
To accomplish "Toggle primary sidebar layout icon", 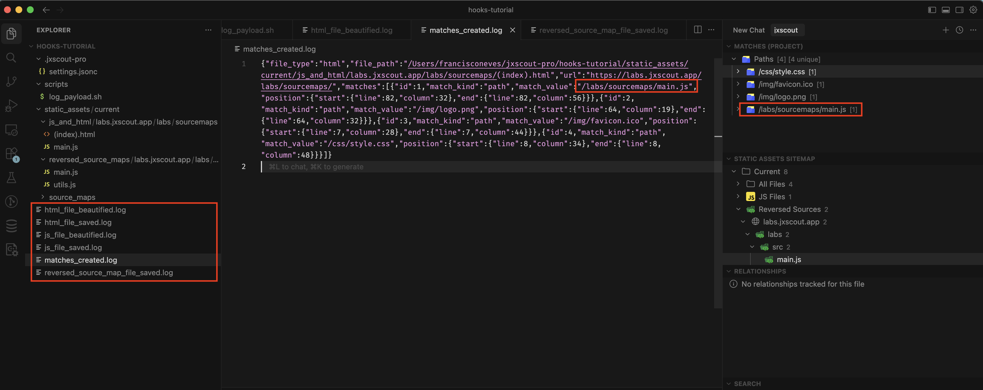I will (932, 10).
